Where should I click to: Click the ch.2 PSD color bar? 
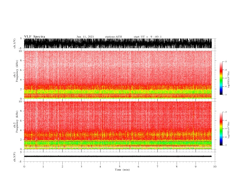pos(221,129)
